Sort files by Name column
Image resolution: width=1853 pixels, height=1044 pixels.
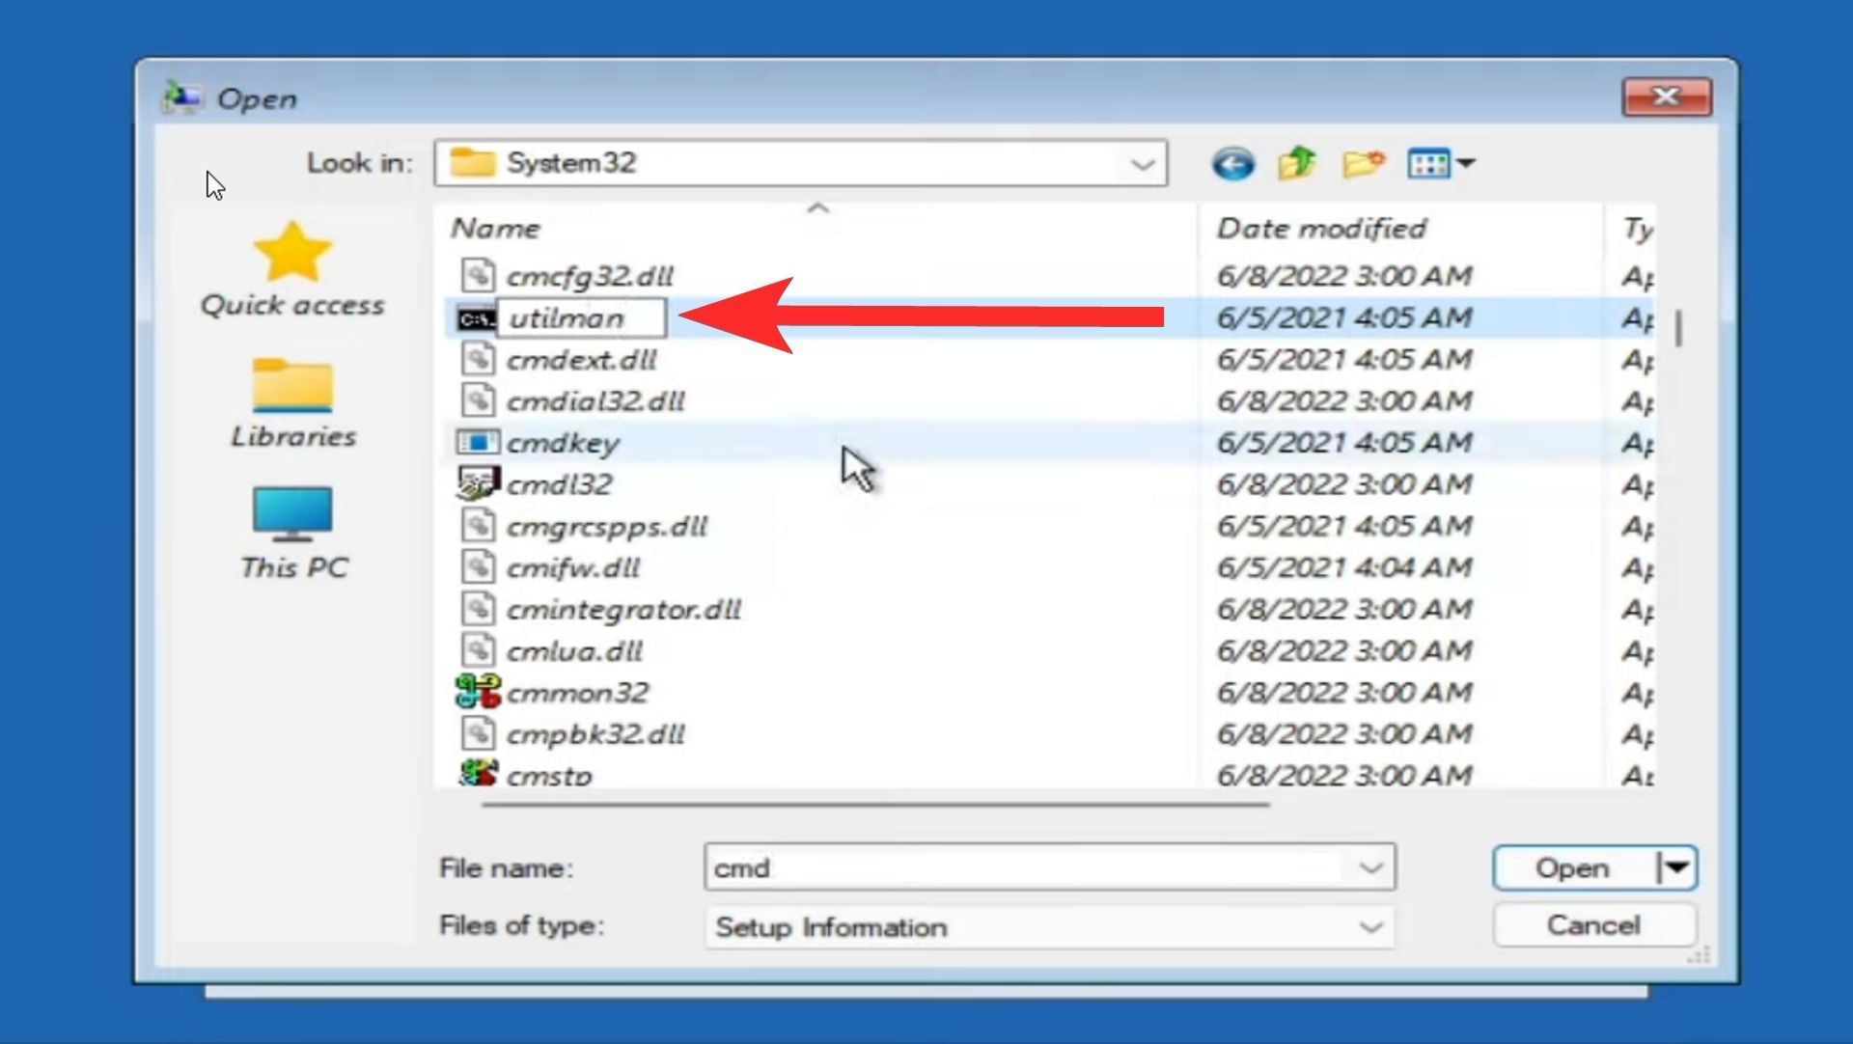pyautogui.click(x=496, y=229)
